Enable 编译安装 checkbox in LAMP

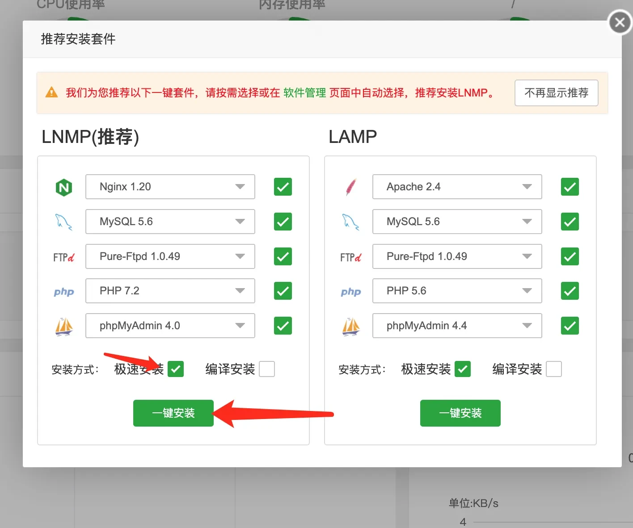tap(554, 369)
